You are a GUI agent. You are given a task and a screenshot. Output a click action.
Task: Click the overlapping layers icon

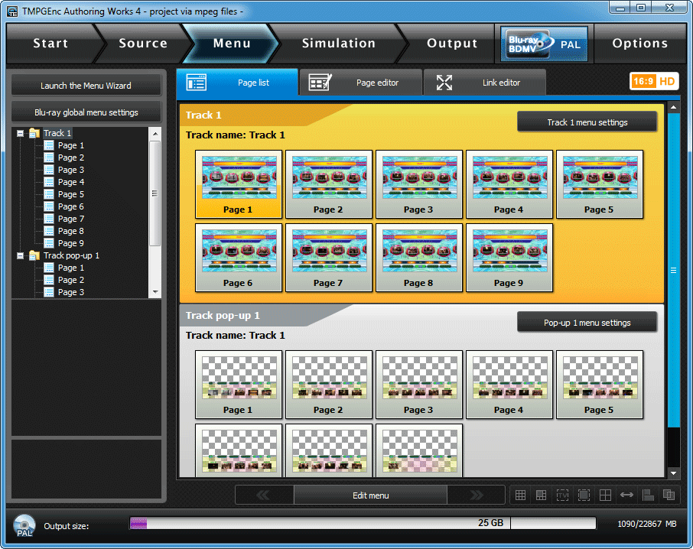point(669,495)
